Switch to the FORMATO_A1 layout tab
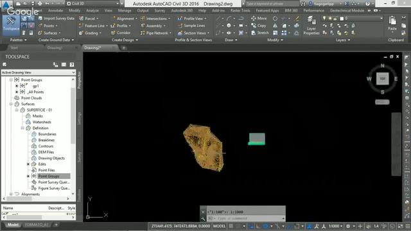 coord(37,225)
